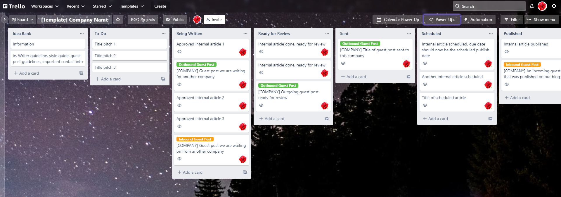Screen dimensions: 561x197
Task: Open RGO Projects workspace
Action: pyautogui.click(x=143, y=20)
